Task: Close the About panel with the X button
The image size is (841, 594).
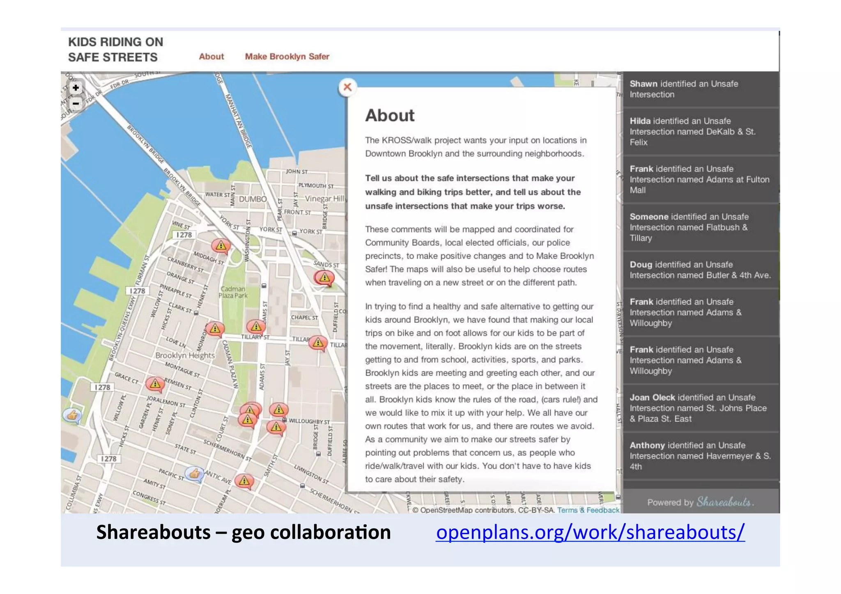Action: click(347, 87)
